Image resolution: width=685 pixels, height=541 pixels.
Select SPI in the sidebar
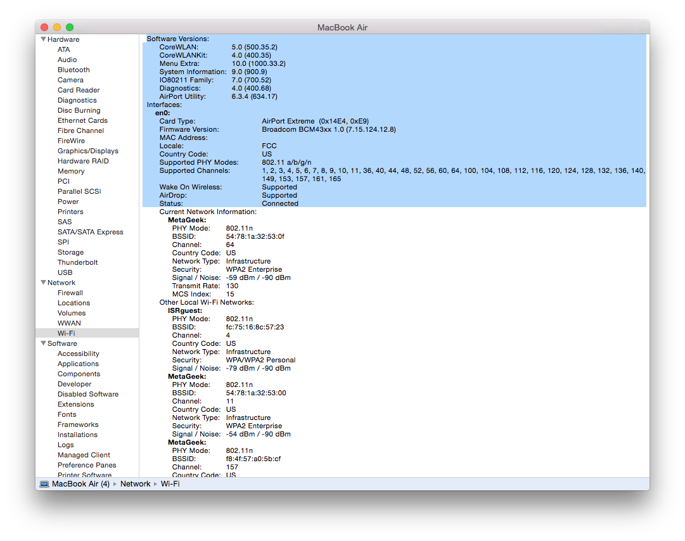(x=63, y=242)
